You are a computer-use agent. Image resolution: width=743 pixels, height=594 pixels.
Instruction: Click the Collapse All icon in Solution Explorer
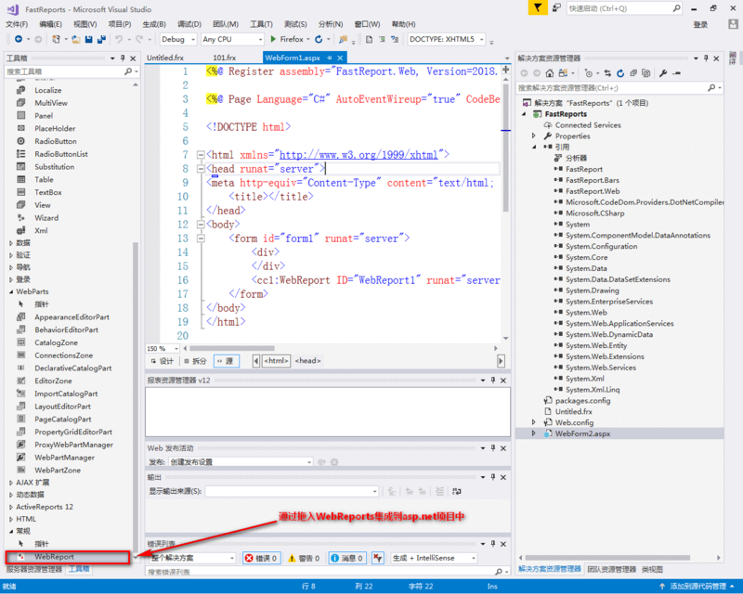[x=633, y=73]
